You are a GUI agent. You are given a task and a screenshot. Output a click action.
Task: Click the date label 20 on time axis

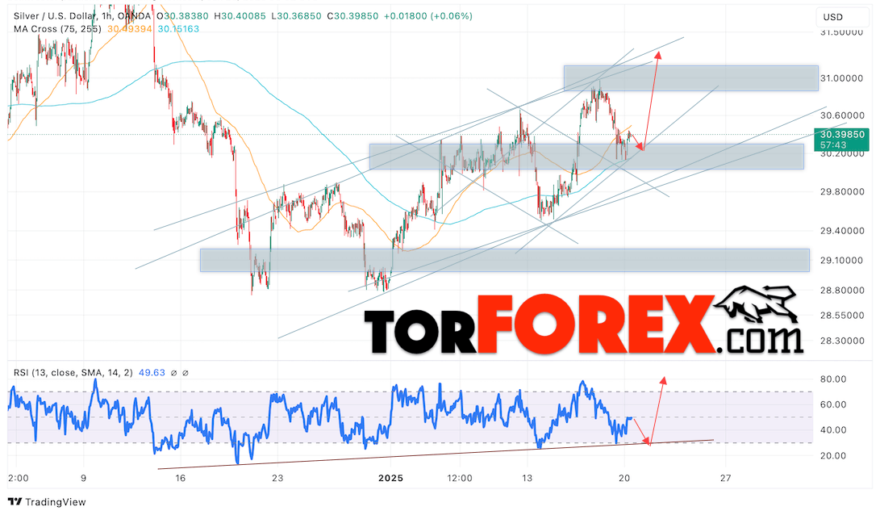coord(624,478)
